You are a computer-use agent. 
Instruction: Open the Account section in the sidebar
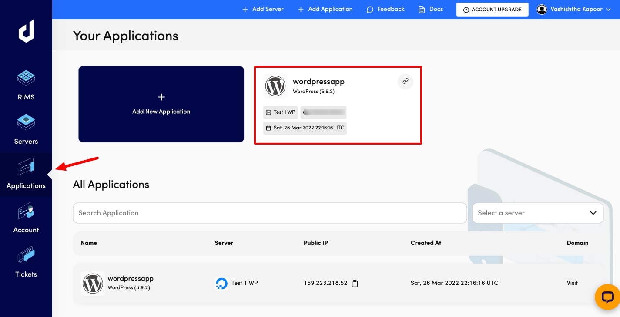[x=26, y=218]
